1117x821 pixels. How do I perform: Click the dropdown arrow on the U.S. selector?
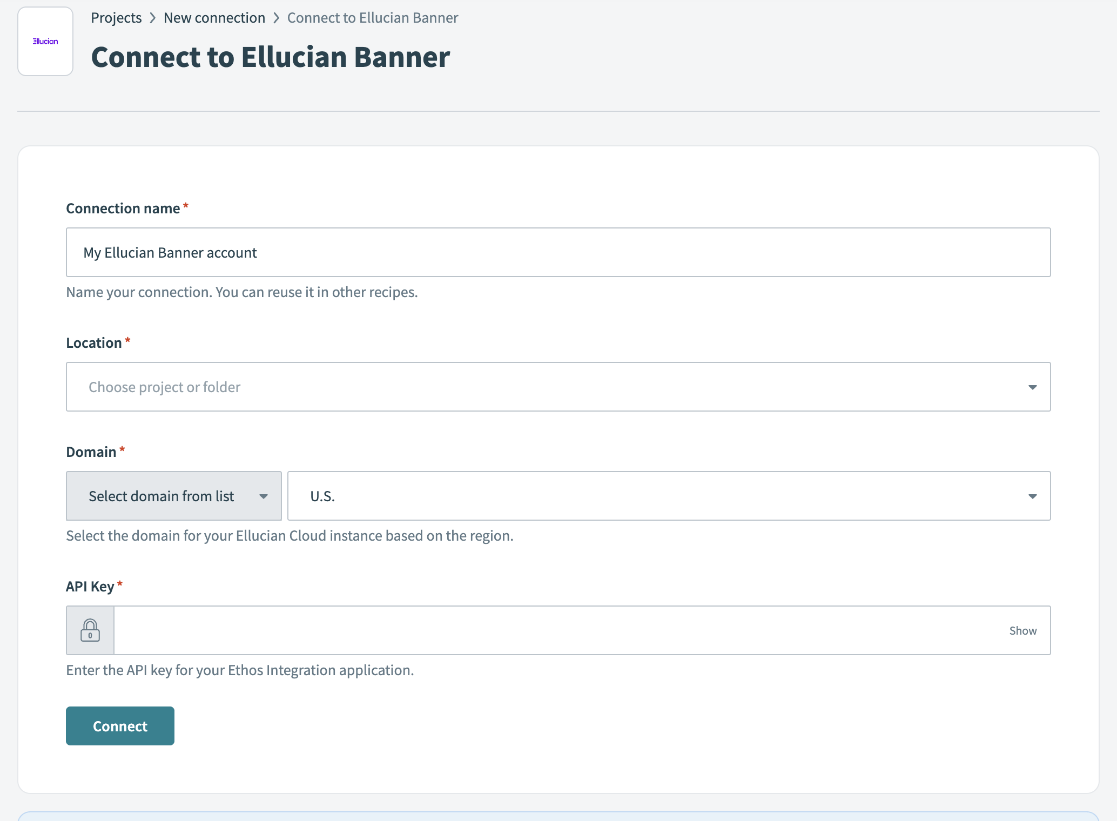[x=1032, y=495]
